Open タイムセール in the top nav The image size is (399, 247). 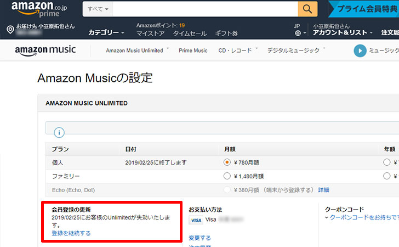pyautogui.click(x=190, y=33)
